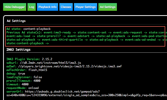The width and height of the screenshot is (167, 100).
Task: Click the IMA3 Plugin Version 2.15.2 text
Action: (47, 59)
